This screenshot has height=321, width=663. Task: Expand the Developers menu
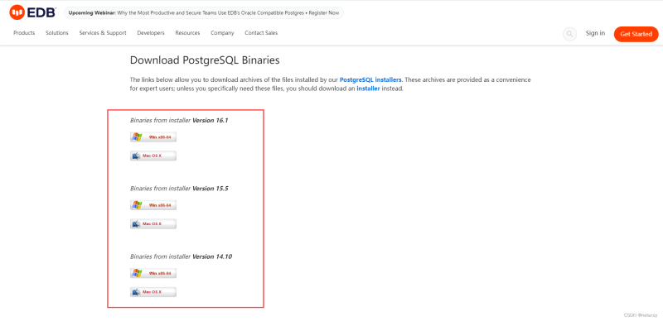(151, 33)
